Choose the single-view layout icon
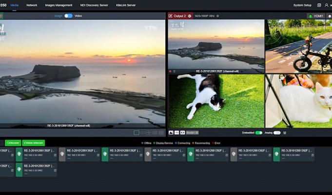This screenshot has width=332, height=195. click(x=137, y=133)
